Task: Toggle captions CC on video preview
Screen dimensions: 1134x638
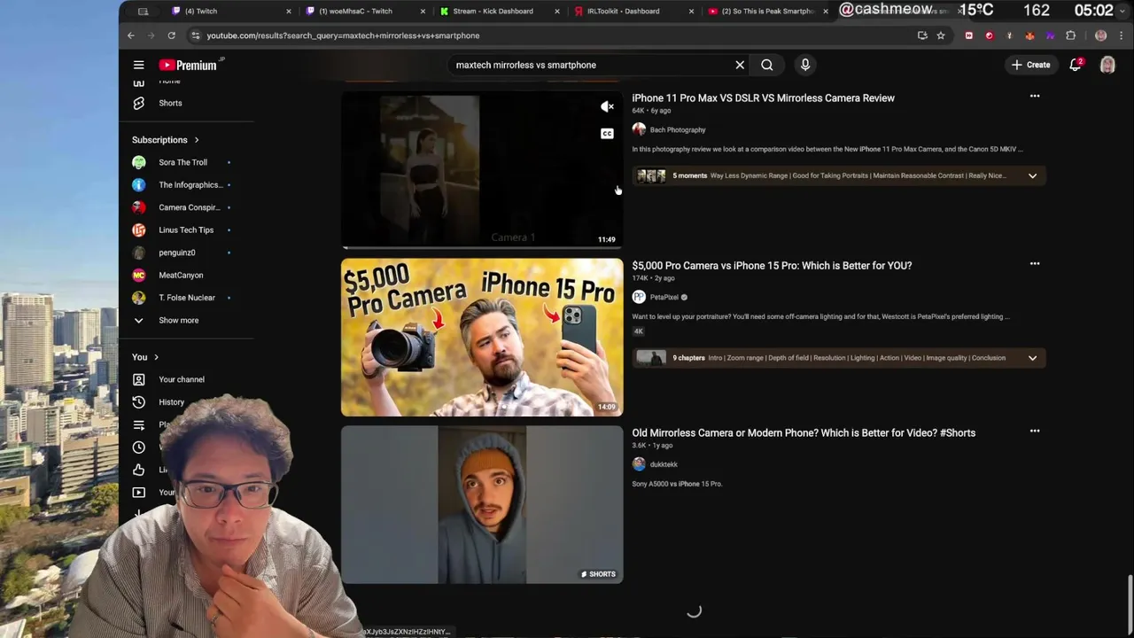Action: pos(607,134)
